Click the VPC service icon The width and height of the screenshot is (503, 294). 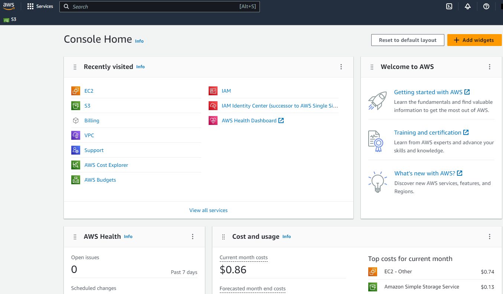click(x=76, y=135)
